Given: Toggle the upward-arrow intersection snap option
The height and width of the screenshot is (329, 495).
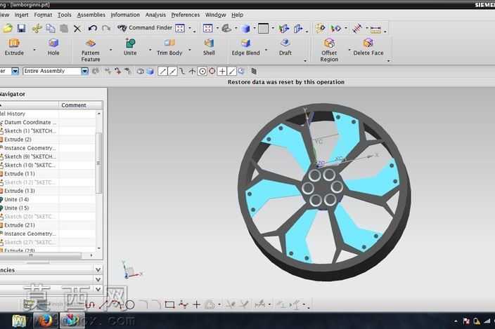Looking at the screenshot, I should (x=192, y=72).
